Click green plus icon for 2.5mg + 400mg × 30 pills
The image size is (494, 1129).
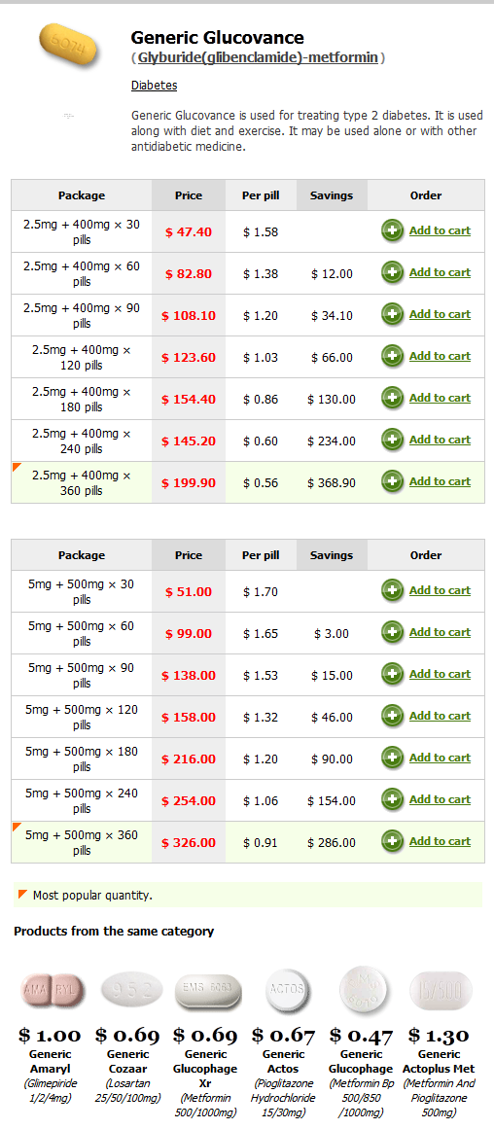393,231
